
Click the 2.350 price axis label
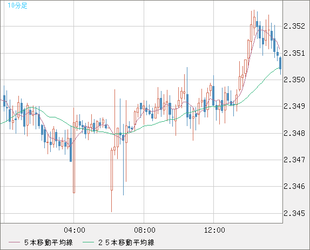294,80
